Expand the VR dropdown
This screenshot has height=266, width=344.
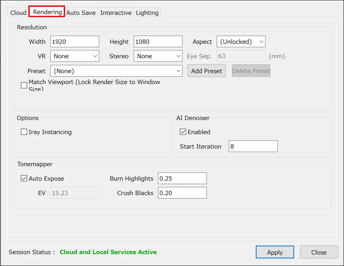[x=74, y=56]
